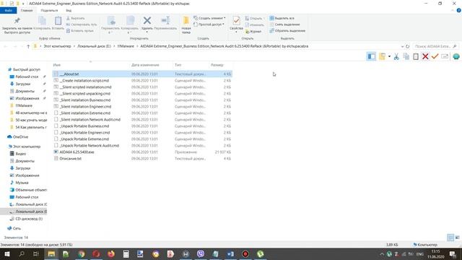Click Select all (Выделить все)
Image resolution: width=462 pixels, height=260 pixels.
tap(282, 18)
